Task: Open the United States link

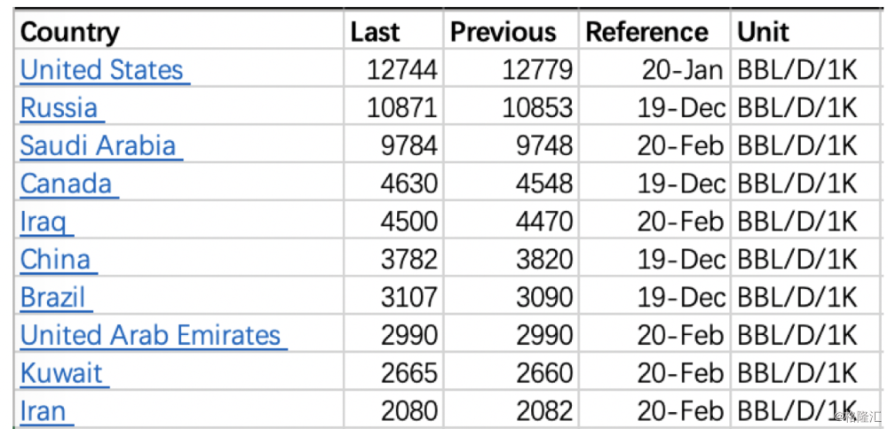Action: click(x=101, y=70)
